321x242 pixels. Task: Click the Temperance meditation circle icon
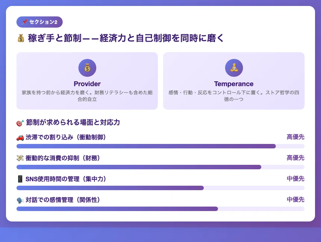234,68
